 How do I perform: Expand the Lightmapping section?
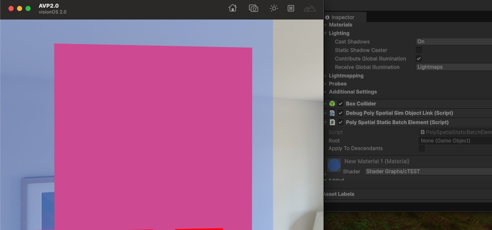[x=326, y=76]
